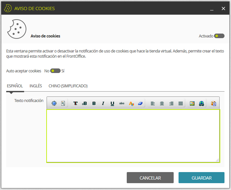Screen dimensions: 231x190
Task: Insert a hyperlink with globe icon
Action: click(201, 104)
